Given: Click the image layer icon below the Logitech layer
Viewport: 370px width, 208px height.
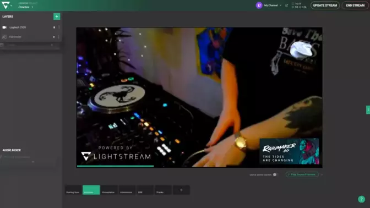Looking at the screenshot, I should pos(4,37).
